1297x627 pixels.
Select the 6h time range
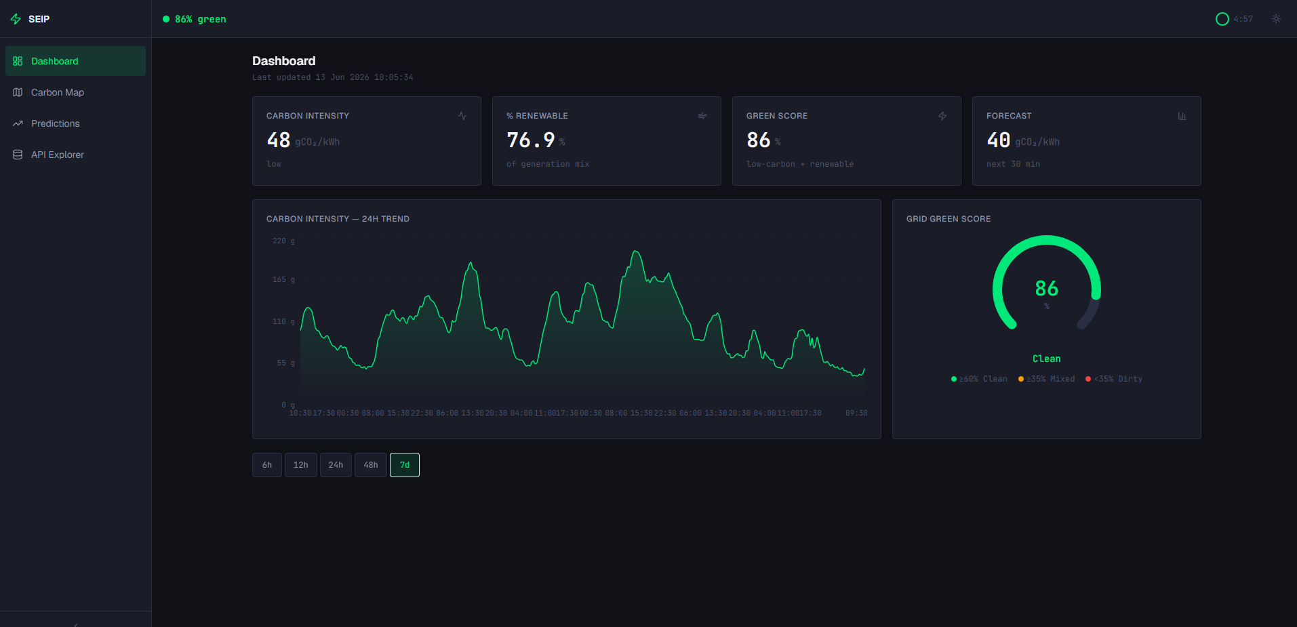(267, 465)
